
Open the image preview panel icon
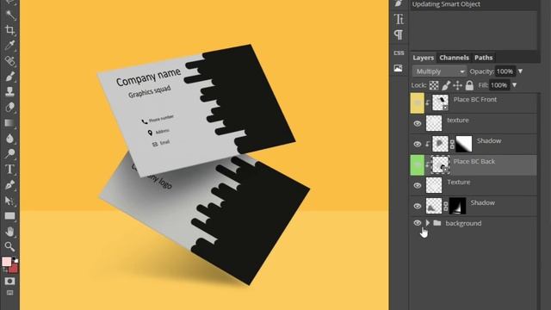(398, 68)
